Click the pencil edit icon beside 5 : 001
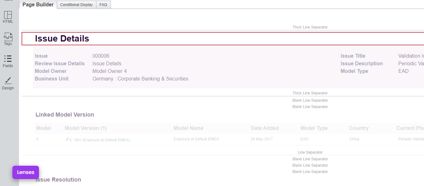The width and height of the screenshot is (424, 186). pyautogui.click(x=67, y=139)
